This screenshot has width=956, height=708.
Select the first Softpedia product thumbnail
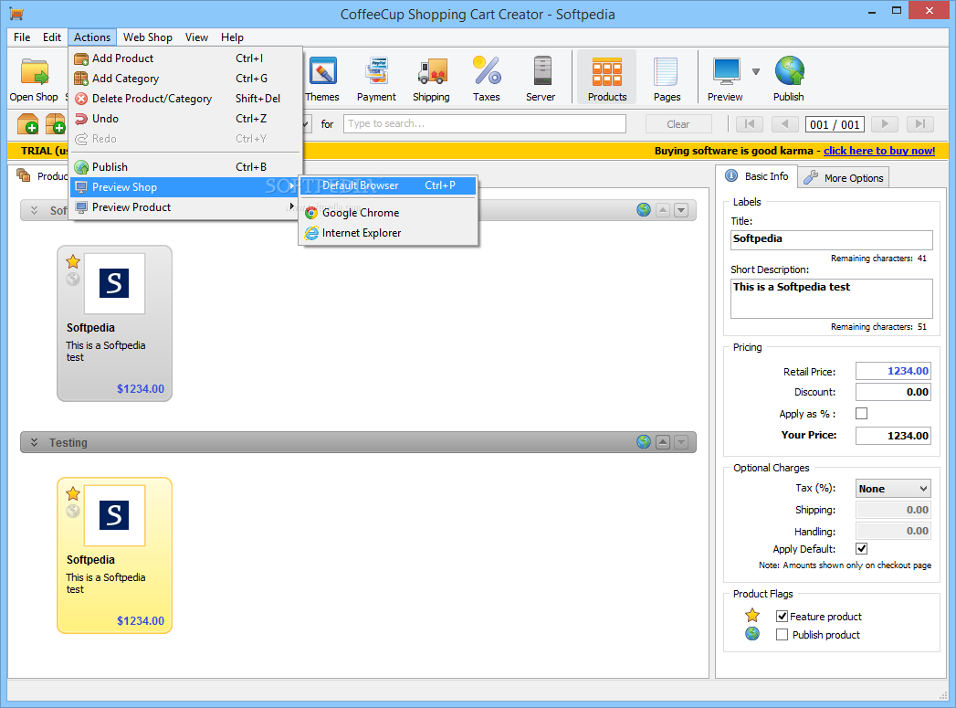pyautogui.click(x=115, y=283)
